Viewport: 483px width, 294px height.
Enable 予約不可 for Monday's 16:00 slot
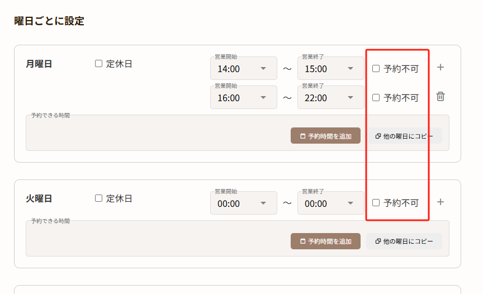[376, 97]
